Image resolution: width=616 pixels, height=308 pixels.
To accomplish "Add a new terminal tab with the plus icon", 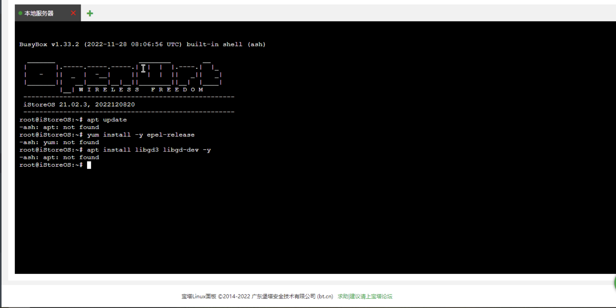I will pyautogui.click(x=90, y=13).
